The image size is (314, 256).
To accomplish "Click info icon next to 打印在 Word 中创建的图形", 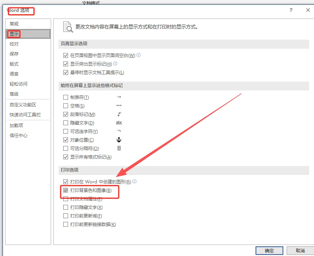I will pos(135,182).
